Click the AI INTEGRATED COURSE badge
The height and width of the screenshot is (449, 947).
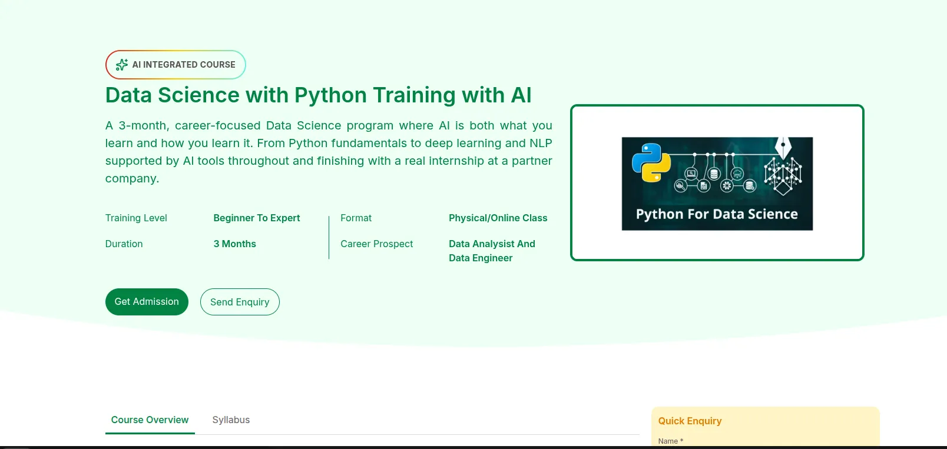176,65
